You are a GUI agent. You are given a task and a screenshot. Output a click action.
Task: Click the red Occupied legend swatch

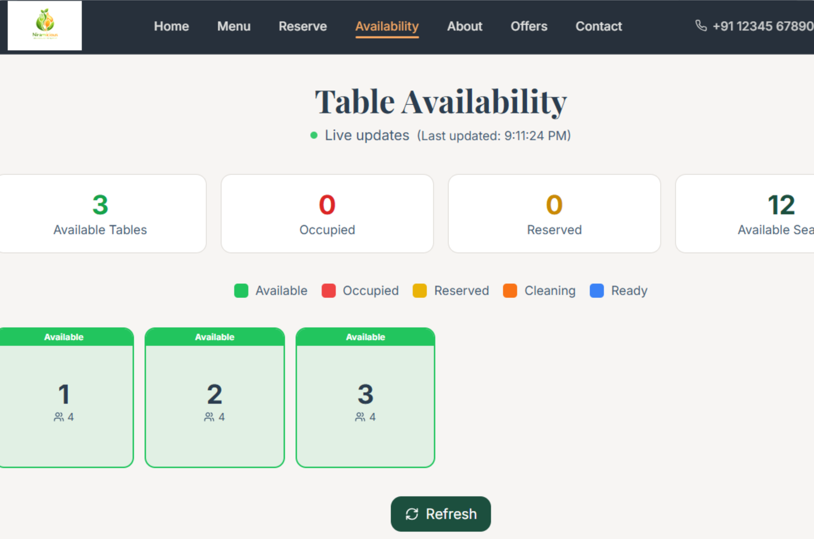tap(329, 291)
